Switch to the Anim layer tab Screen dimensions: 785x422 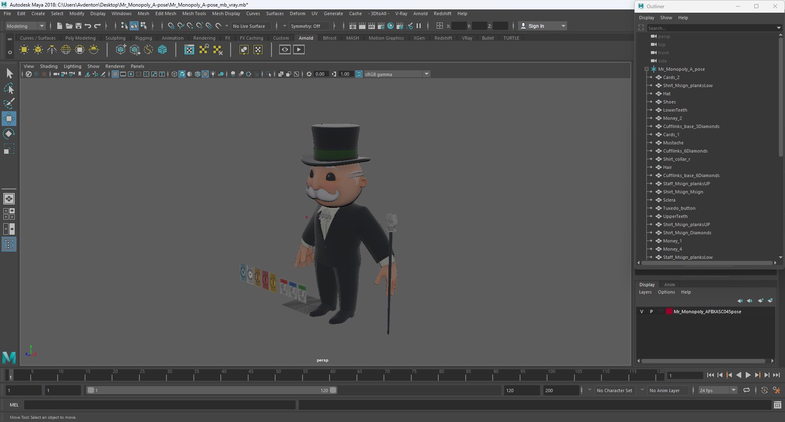[x=669, y=285]
